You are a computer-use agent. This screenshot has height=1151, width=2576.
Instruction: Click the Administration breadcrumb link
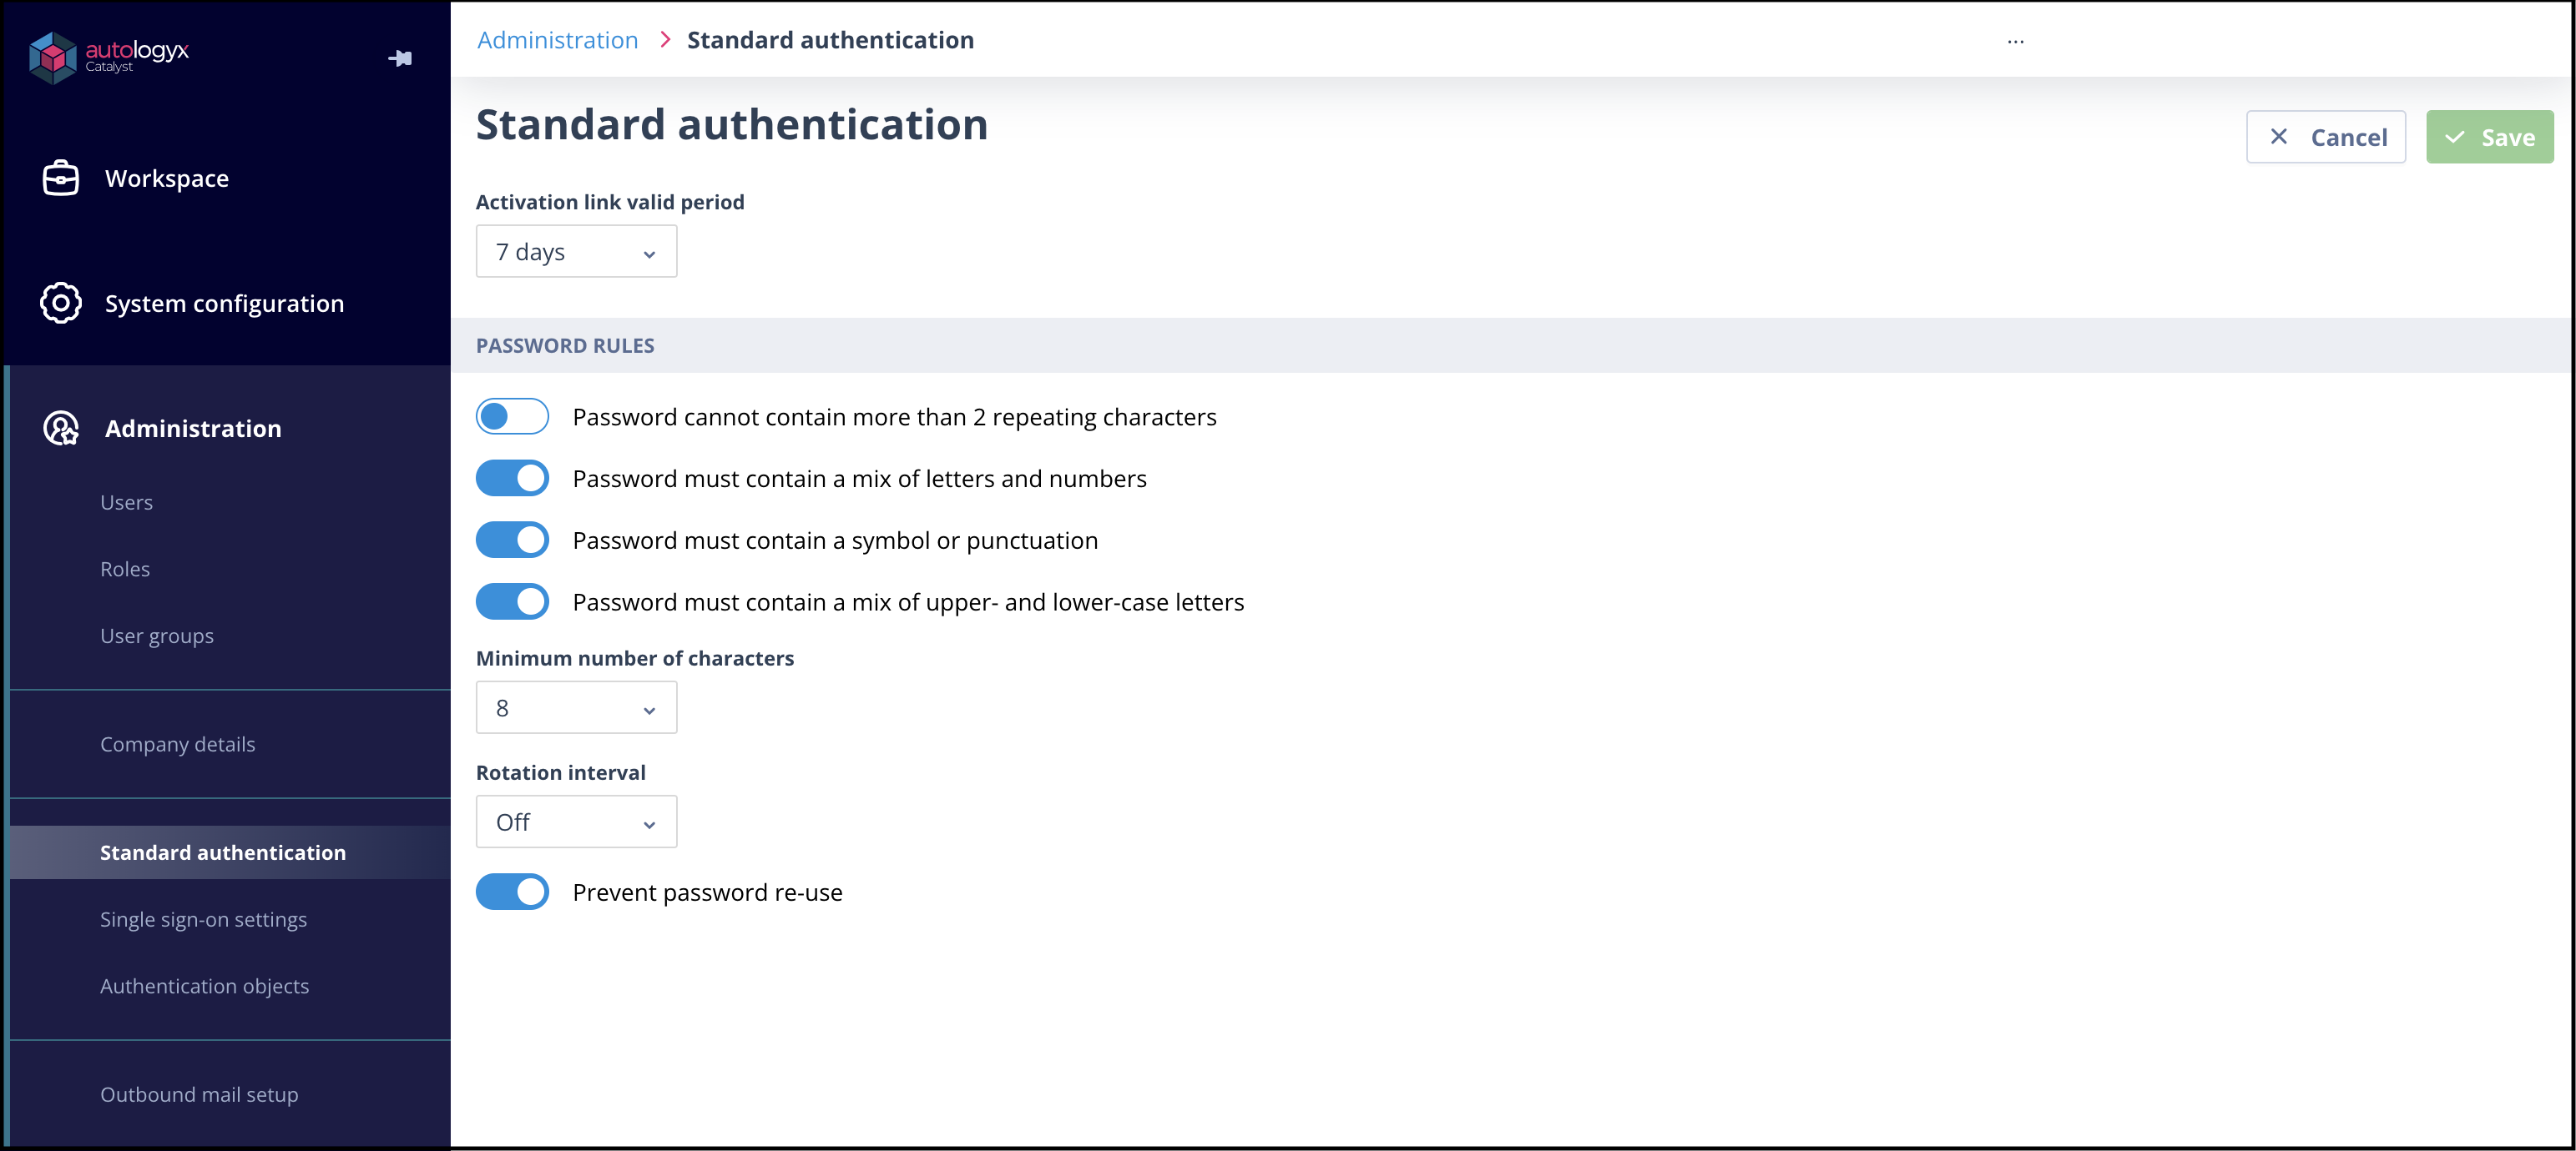pos(557,40)
